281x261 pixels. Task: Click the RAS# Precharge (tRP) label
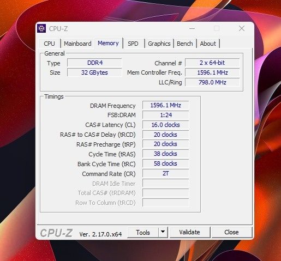pos(106,144)
